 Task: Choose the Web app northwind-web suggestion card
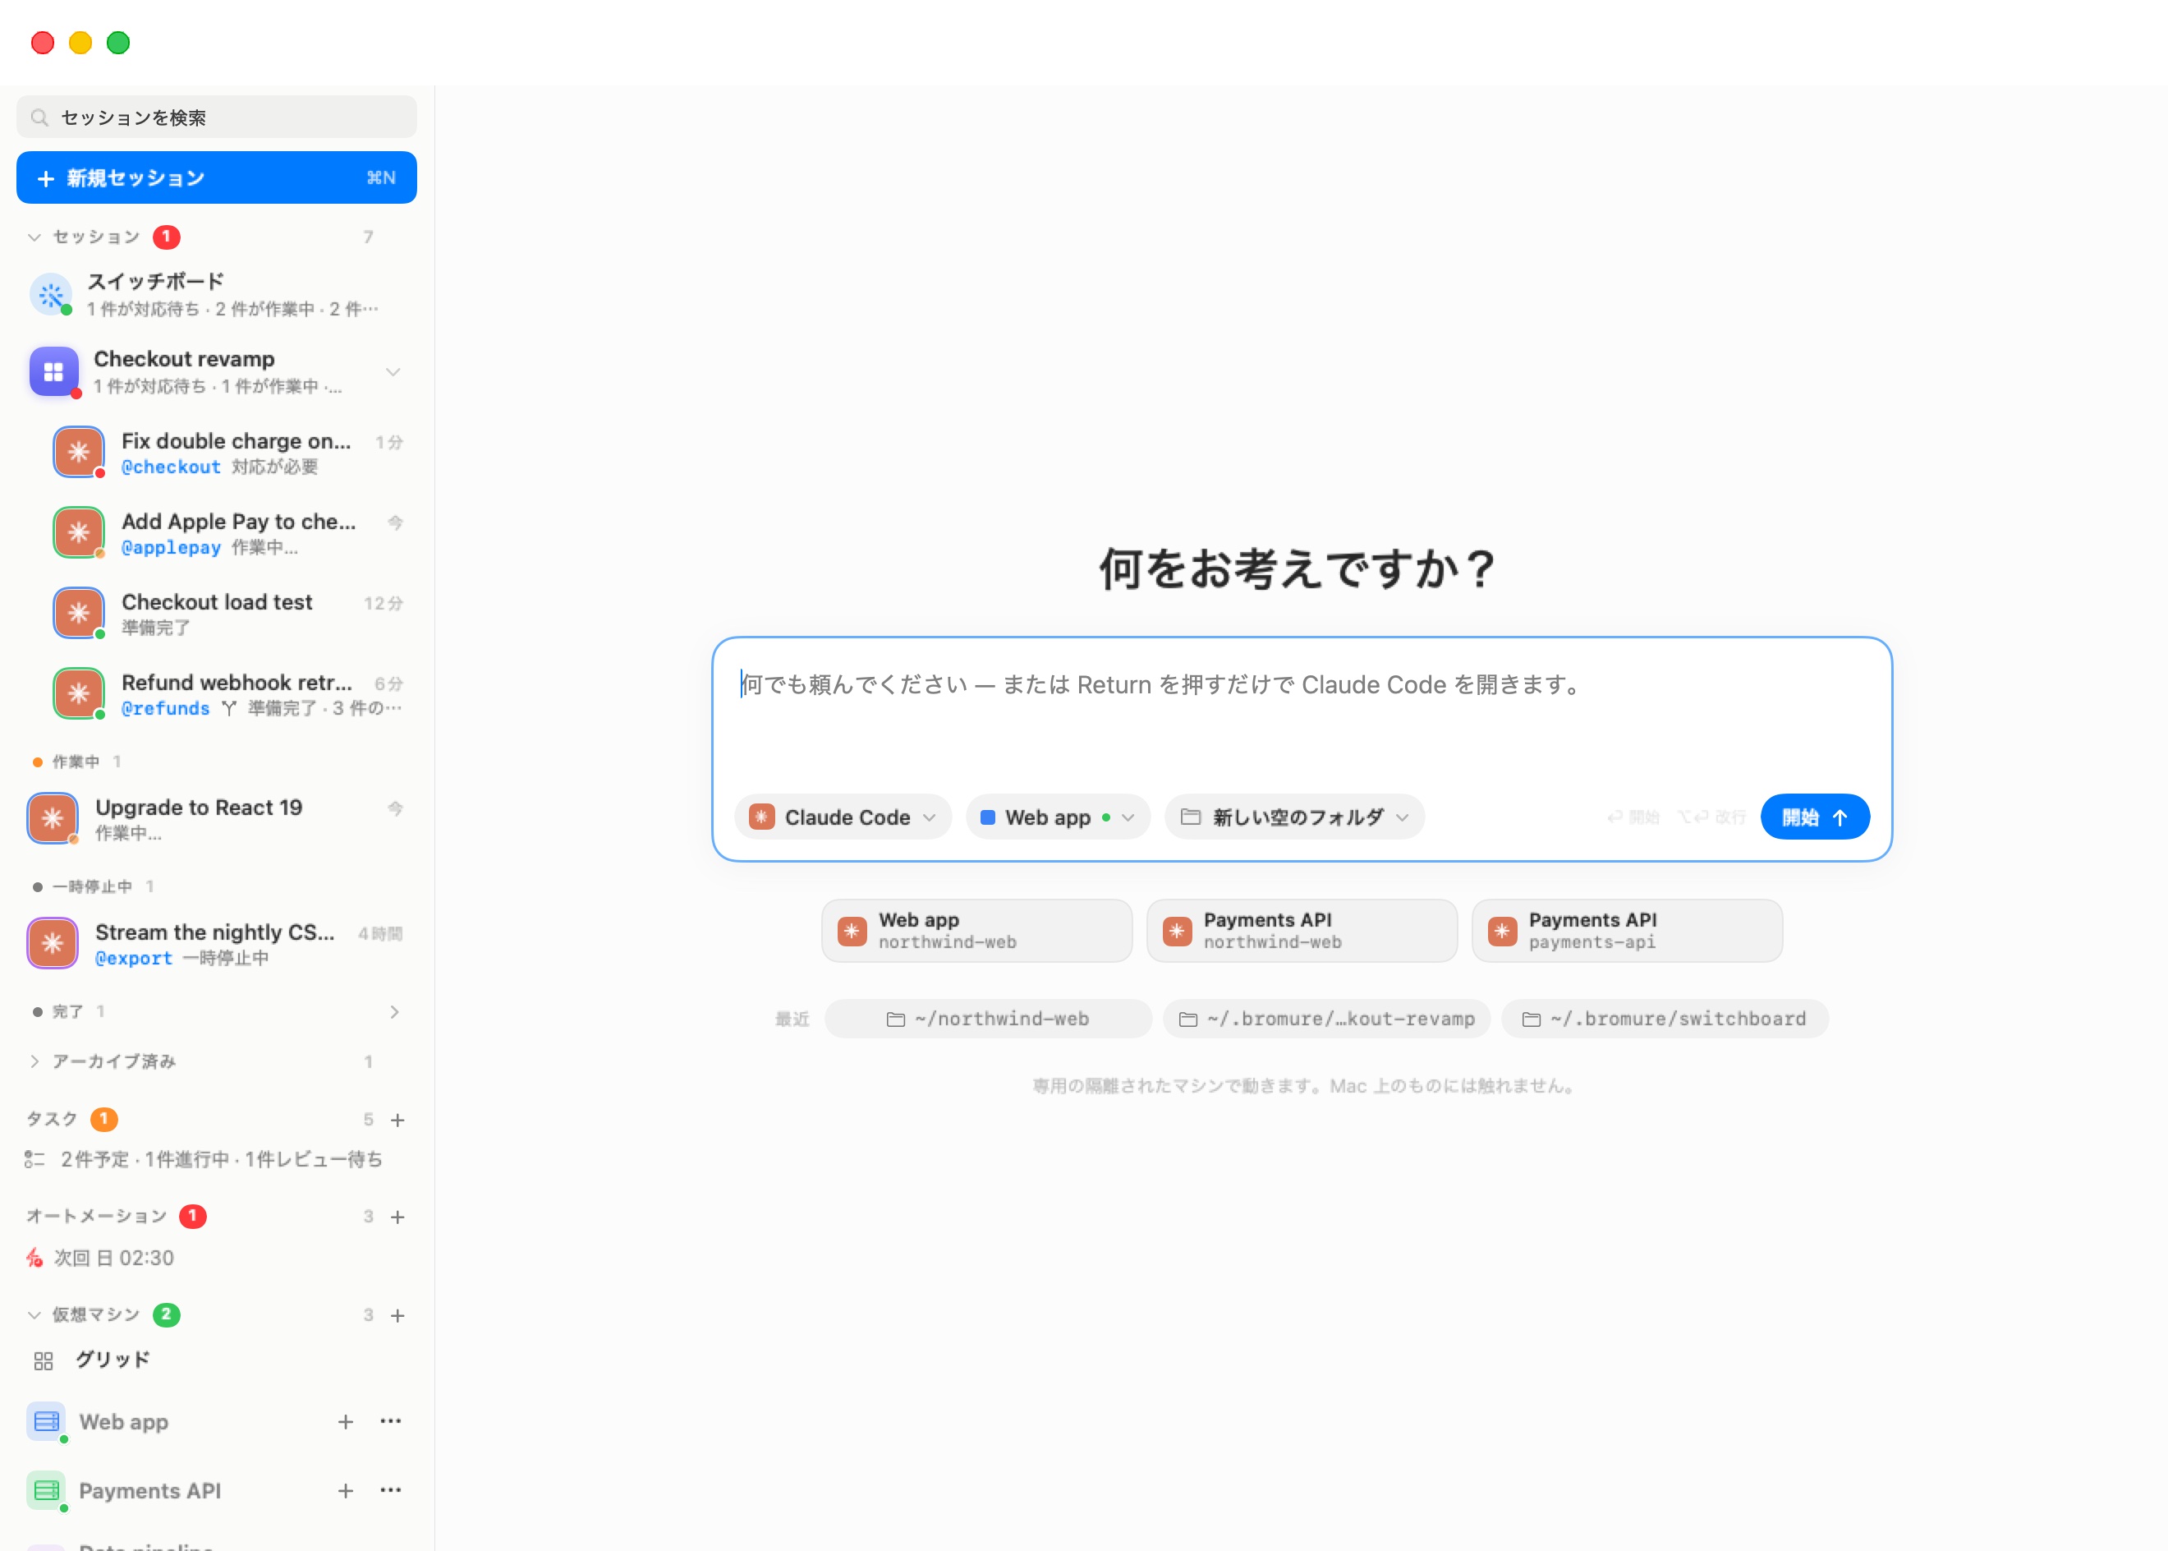pyautogui.click(x=976, y=931)
